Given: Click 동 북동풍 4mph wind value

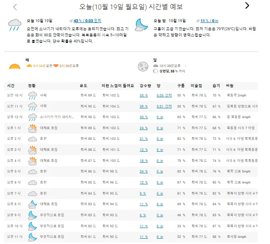Looking at the screenshot, I should click(x=239, y=117).
